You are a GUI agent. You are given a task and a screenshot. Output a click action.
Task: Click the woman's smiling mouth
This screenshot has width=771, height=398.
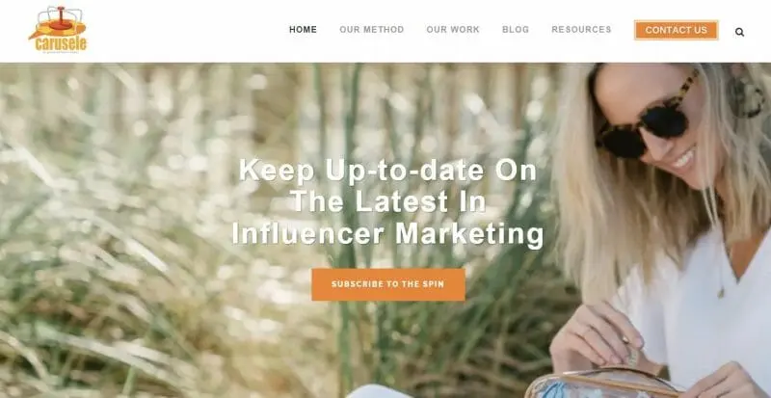pyautogui.click(x=683, y=158)
